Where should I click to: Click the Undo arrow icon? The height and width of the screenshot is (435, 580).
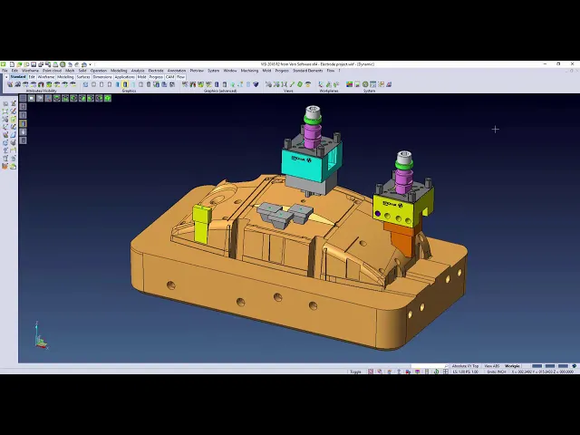click(70, 64)
